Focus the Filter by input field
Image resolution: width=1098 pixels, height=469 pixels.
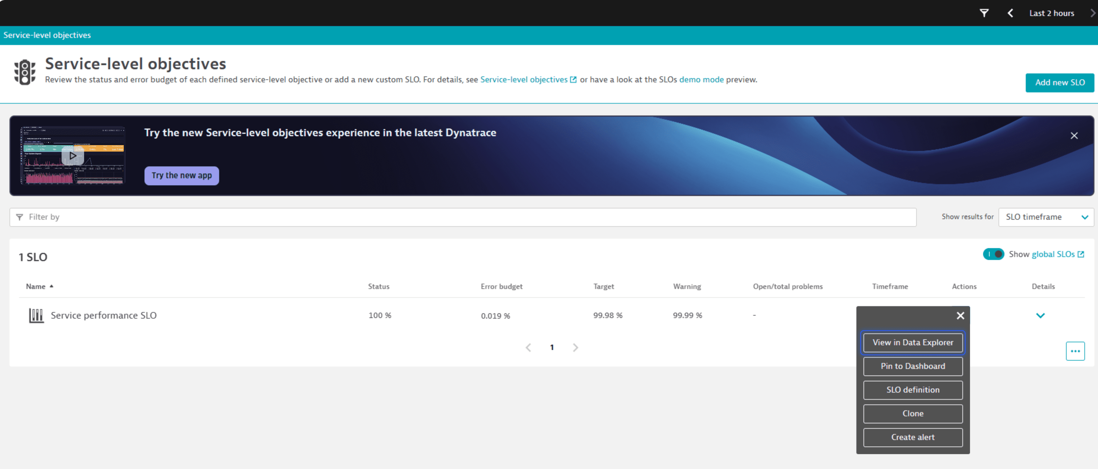463,217
